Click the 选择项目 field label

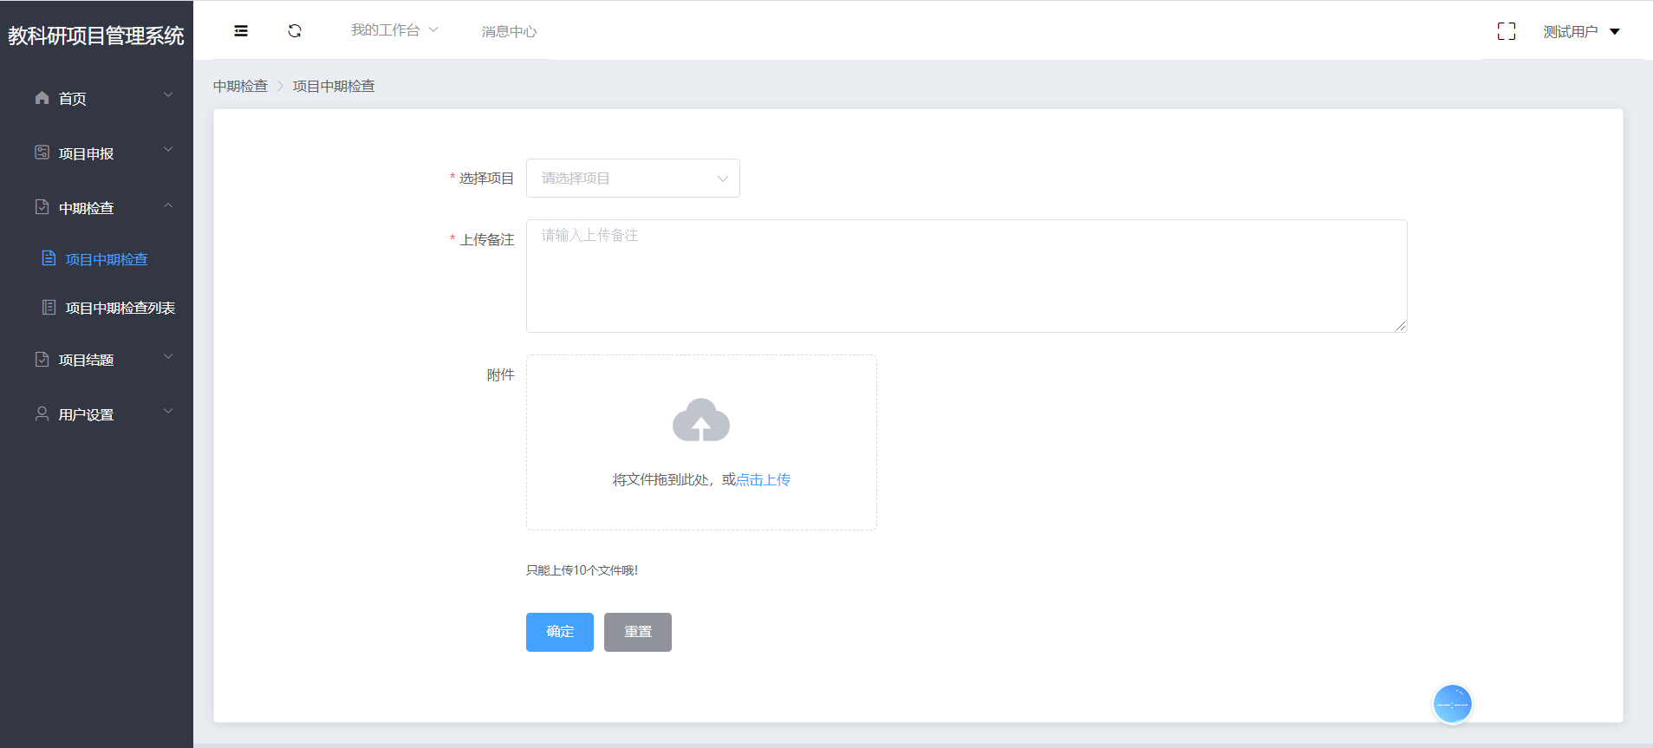486,178
